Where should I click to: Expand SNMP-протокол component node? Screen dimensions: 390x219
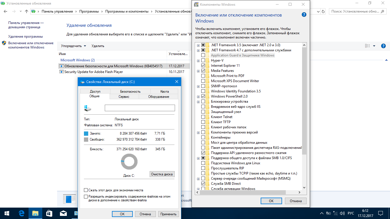pos(198,86)
